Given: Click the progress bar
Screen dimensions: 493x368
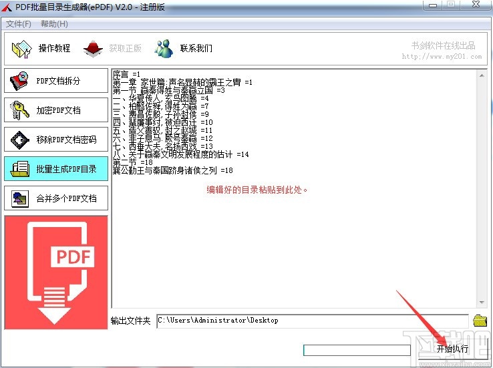Looking at the screenshot, I should click(x=357, y=350).
